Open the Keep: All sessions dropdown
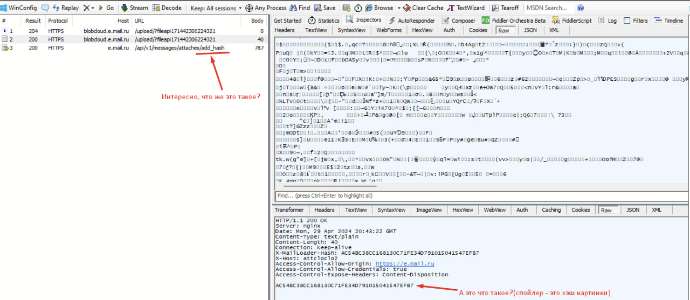Image resolution: width=690 pixels, height=300 pixels. [x=216, y=8]
